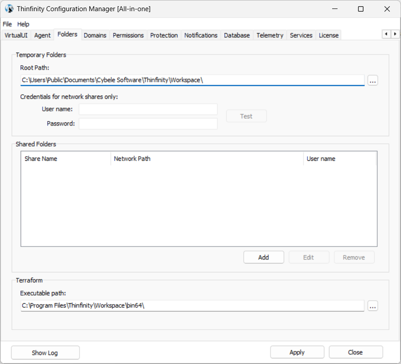Click the Close button at bottom right

click(355, 352)
